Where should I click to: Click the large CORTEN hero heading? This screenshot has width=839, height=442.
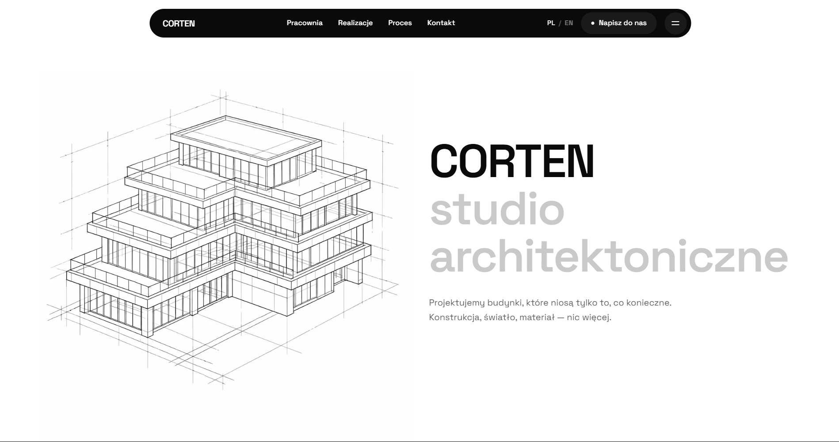pyautogui.click(x=512, y=161)
